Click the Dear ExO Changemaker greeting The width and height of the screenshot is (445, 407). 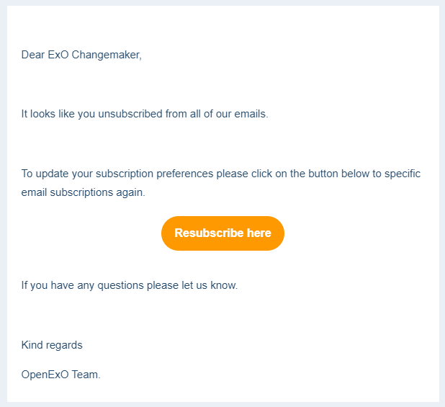[x=81, y=55]
